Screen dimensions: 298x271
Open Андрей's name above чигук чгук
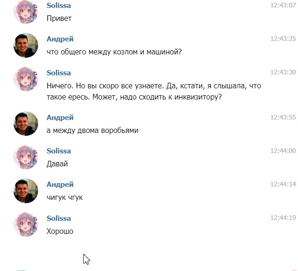click(60, 185)
